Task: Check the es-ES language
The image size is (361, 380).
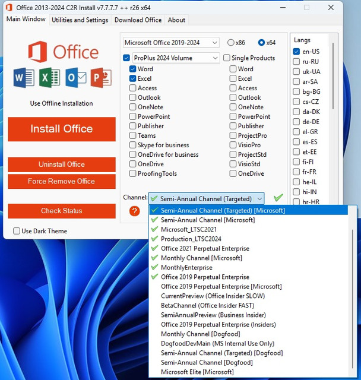Action: [296, 142]
